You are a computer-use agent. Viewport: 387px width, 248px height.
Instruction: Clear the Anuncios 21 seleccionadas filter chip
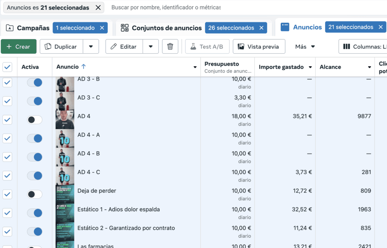pos(98,8)
